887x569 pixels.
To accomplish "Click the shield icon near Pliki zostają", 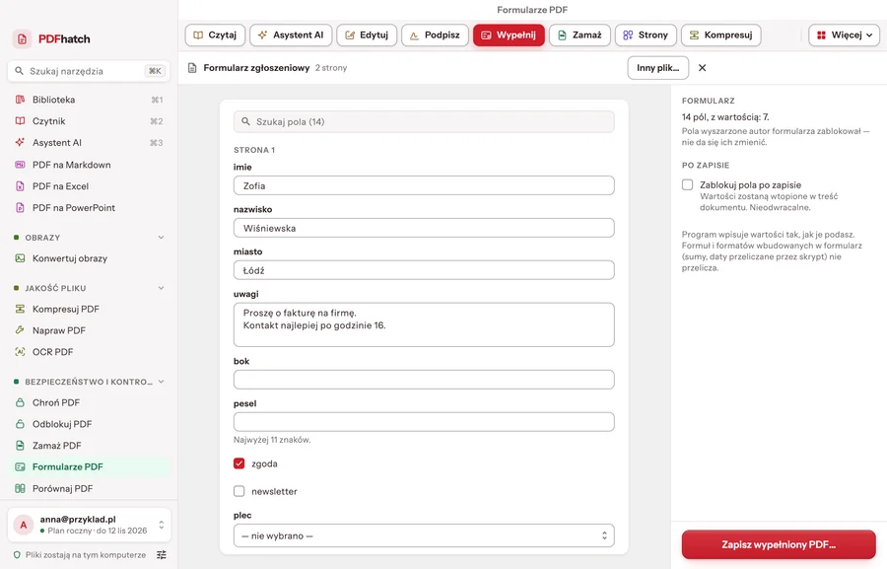I will pos(17,555).
